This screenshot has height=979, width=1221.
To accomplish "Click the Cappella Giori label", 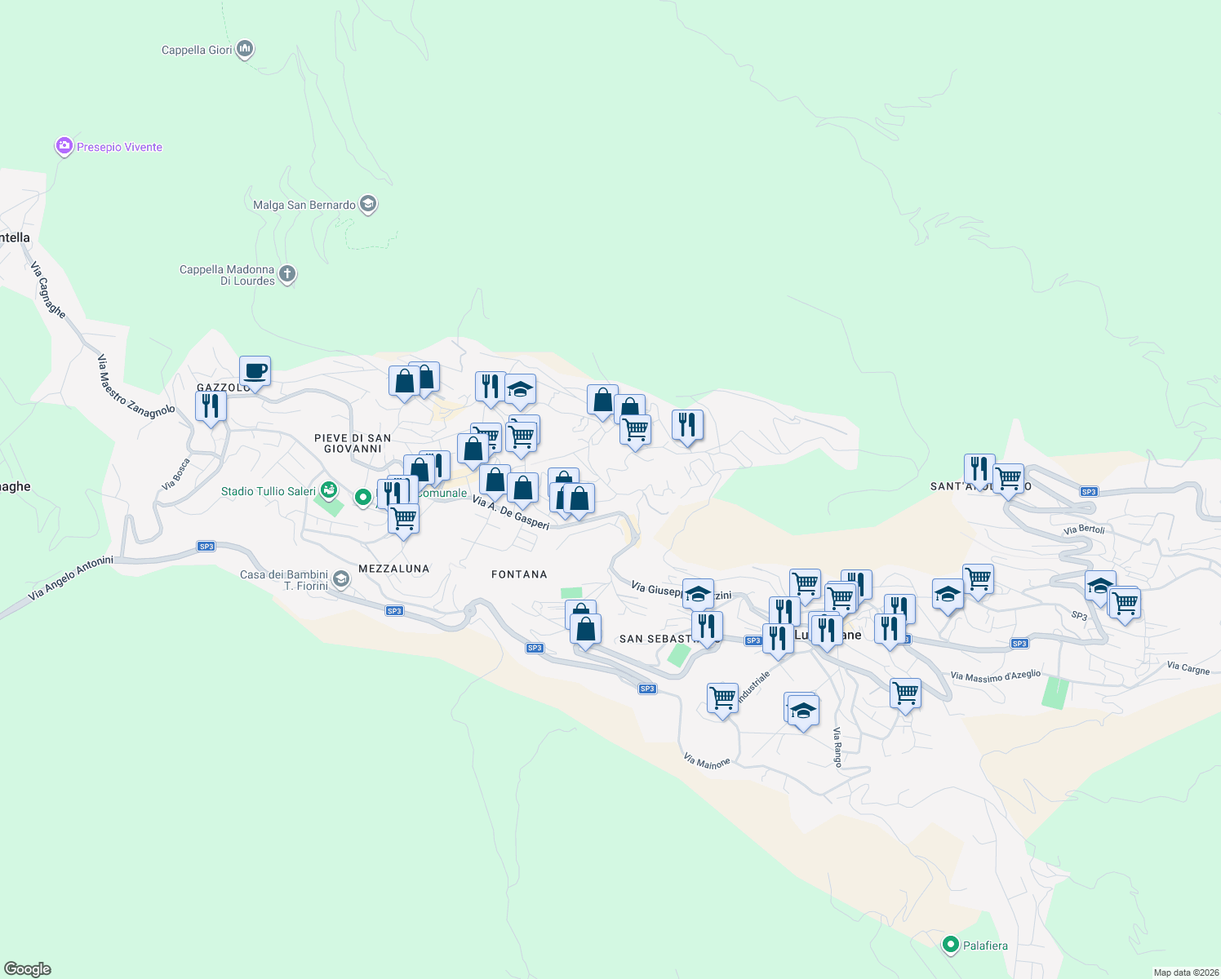I will [197, 50].
